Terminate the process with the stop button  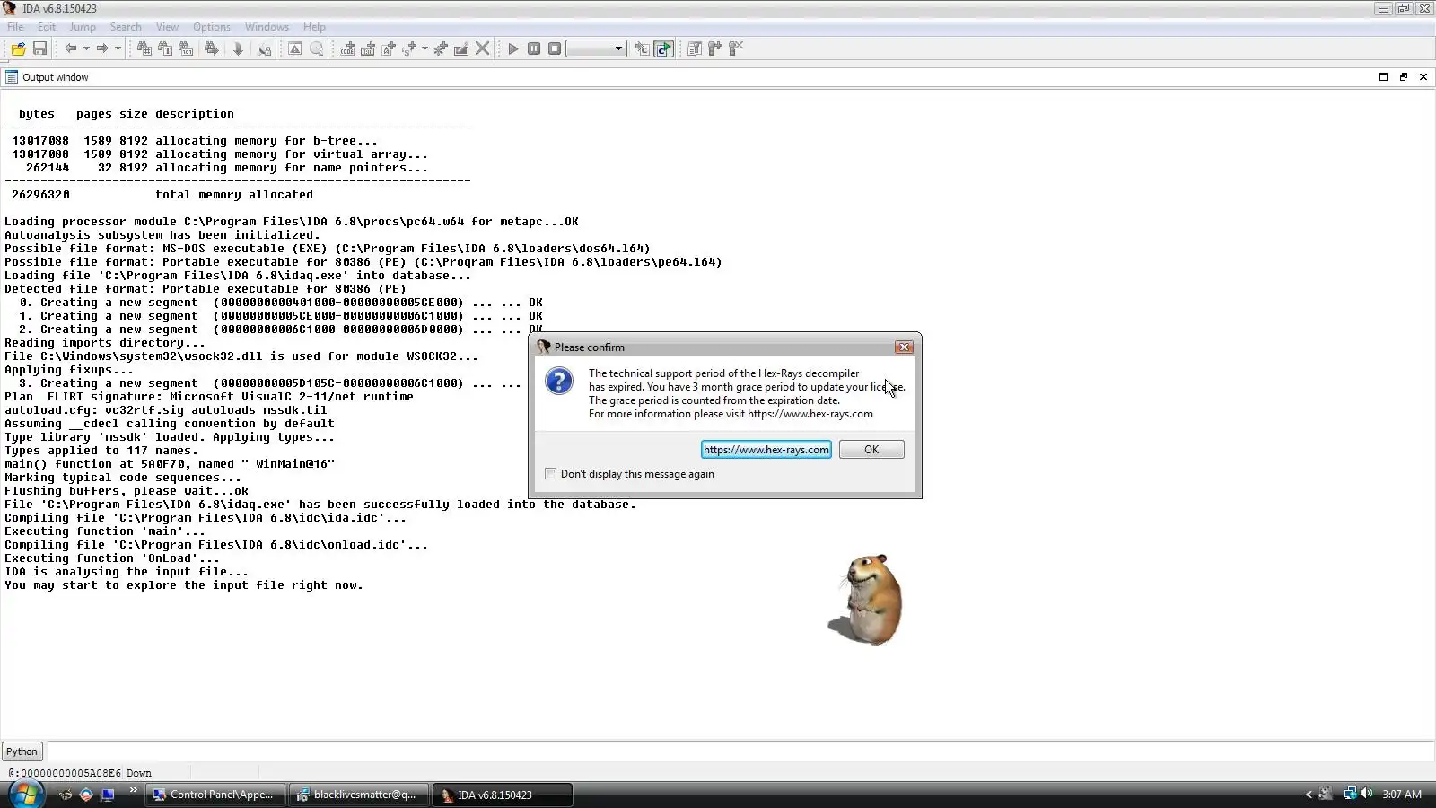[555, 48]
